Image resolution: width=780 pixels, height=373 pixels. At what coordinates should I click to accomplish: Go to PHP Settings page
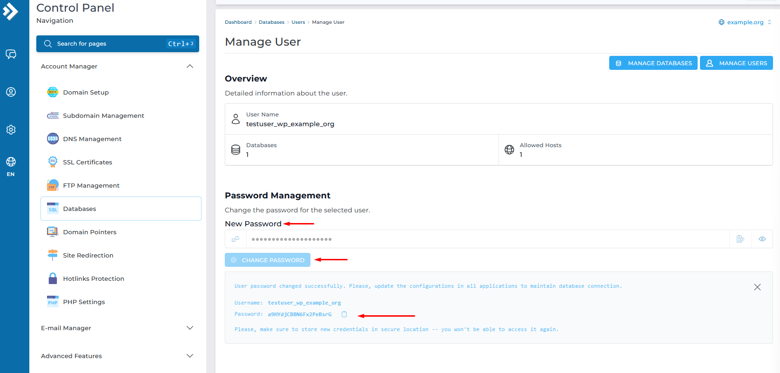coord(84,302)
